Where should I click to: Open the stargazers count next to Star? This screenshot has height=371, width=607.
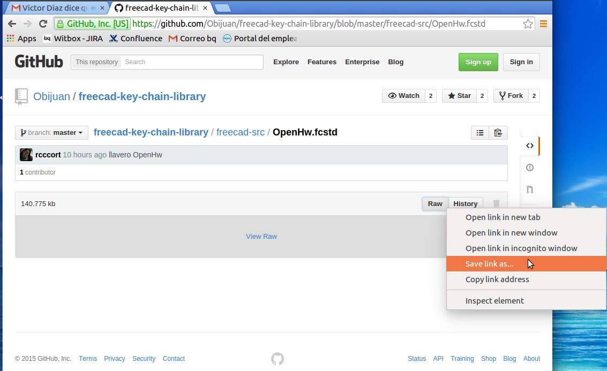tap(482, 95)
